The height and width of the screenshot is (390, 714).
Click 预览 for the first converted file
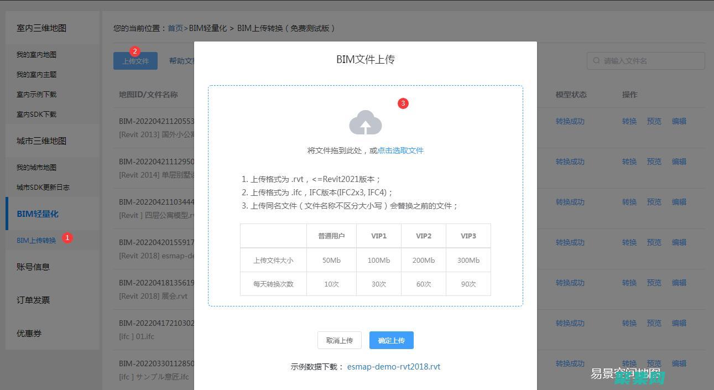654,121
